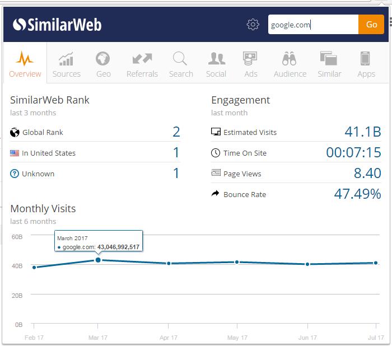Click the Estimated Visits value 41.1B
The height and width of the screenshot is (346, 392).
tap(362, 132)
